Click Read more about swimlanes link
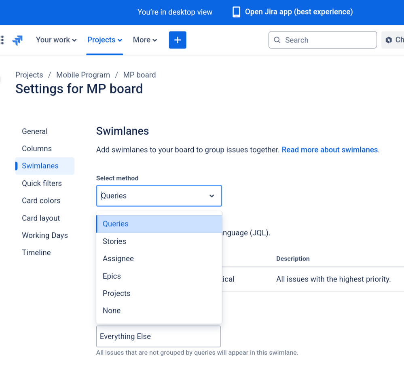This screenshot has width=404, height=385. (x=330, y=150)
